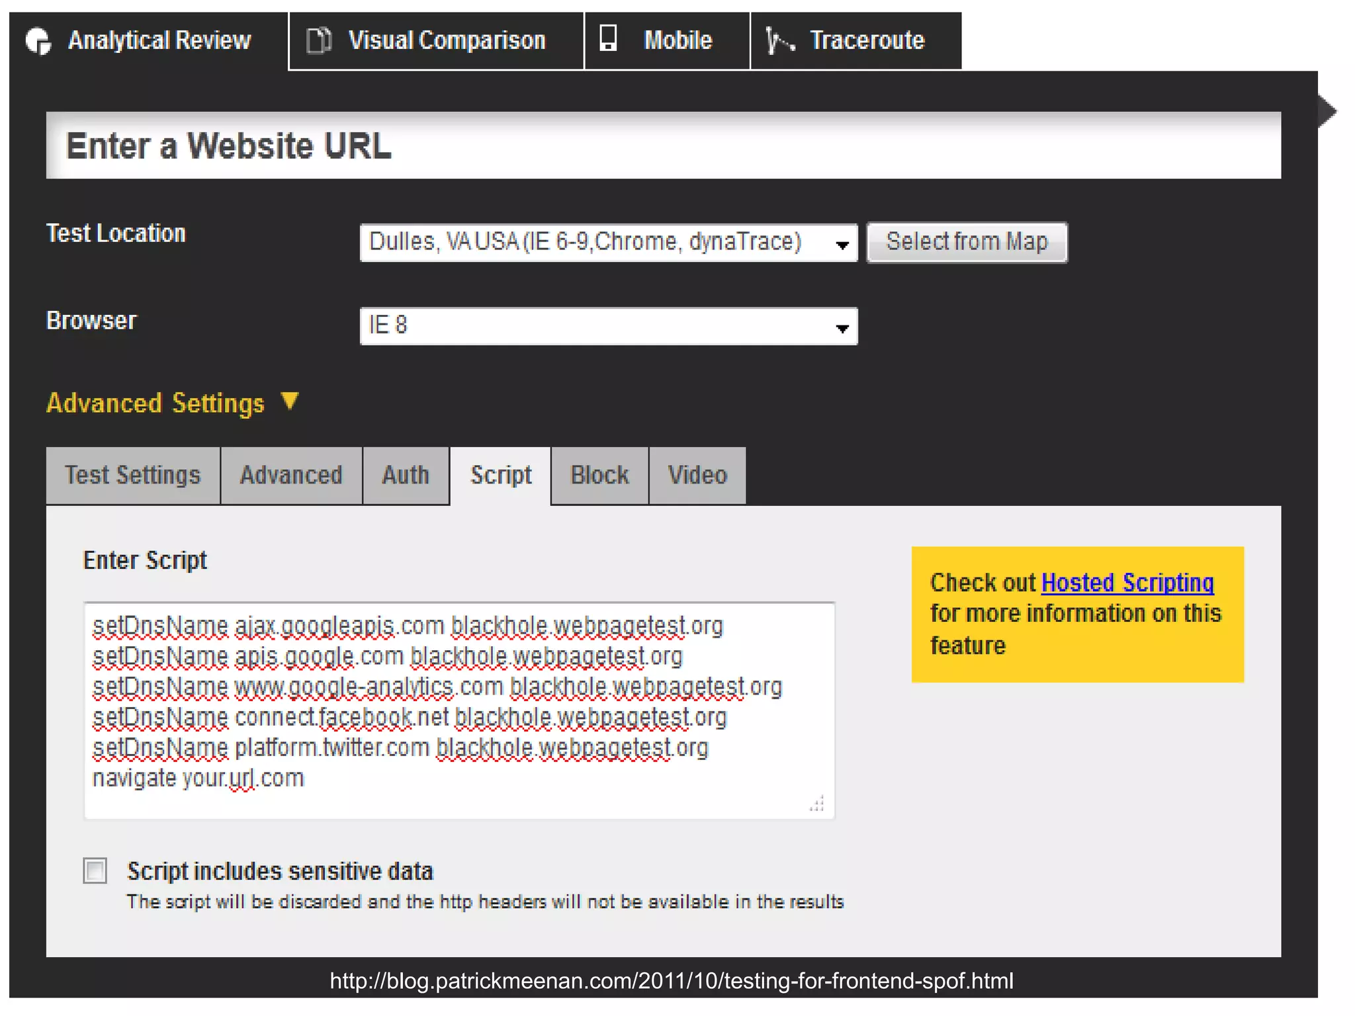Viewport: 1355px width, 1016px height.
Task: Follow the Hosted Scripting link
Action: pos(1127,583)
